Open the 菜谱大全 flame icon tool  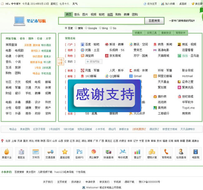point(7,154)
